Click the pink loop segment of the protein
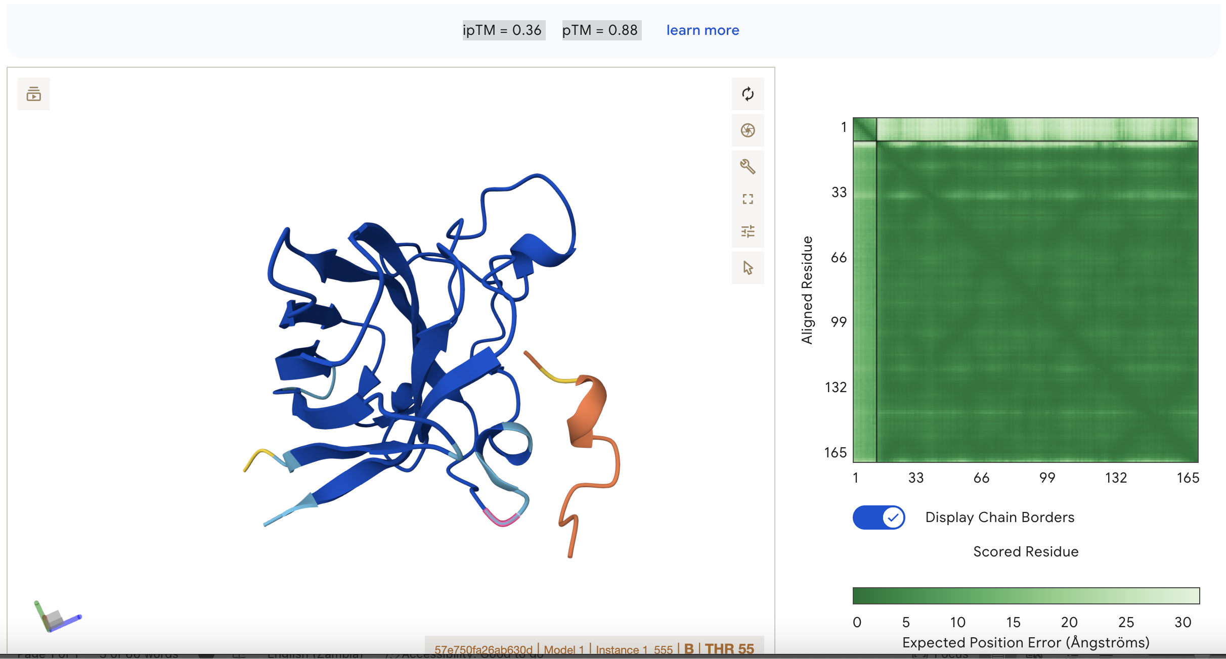The width and height of the screenshot is (1226, 659). click(502, 520)
